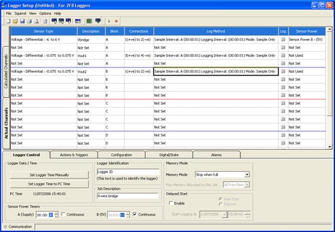Select Actual Channels vertical tab

(6, 123)
